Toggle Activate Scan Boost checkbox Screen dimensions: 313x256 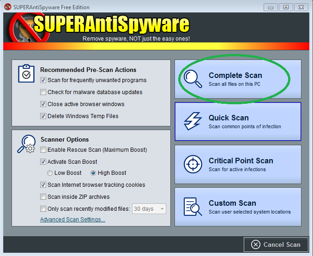[x=43, y=162]
